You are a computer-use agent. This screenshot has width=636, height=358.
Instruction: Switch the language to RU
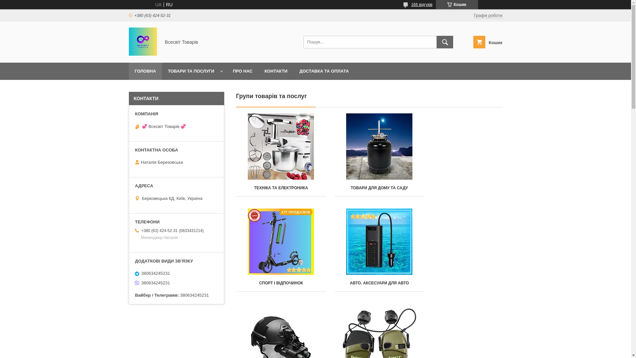[169, 5]
